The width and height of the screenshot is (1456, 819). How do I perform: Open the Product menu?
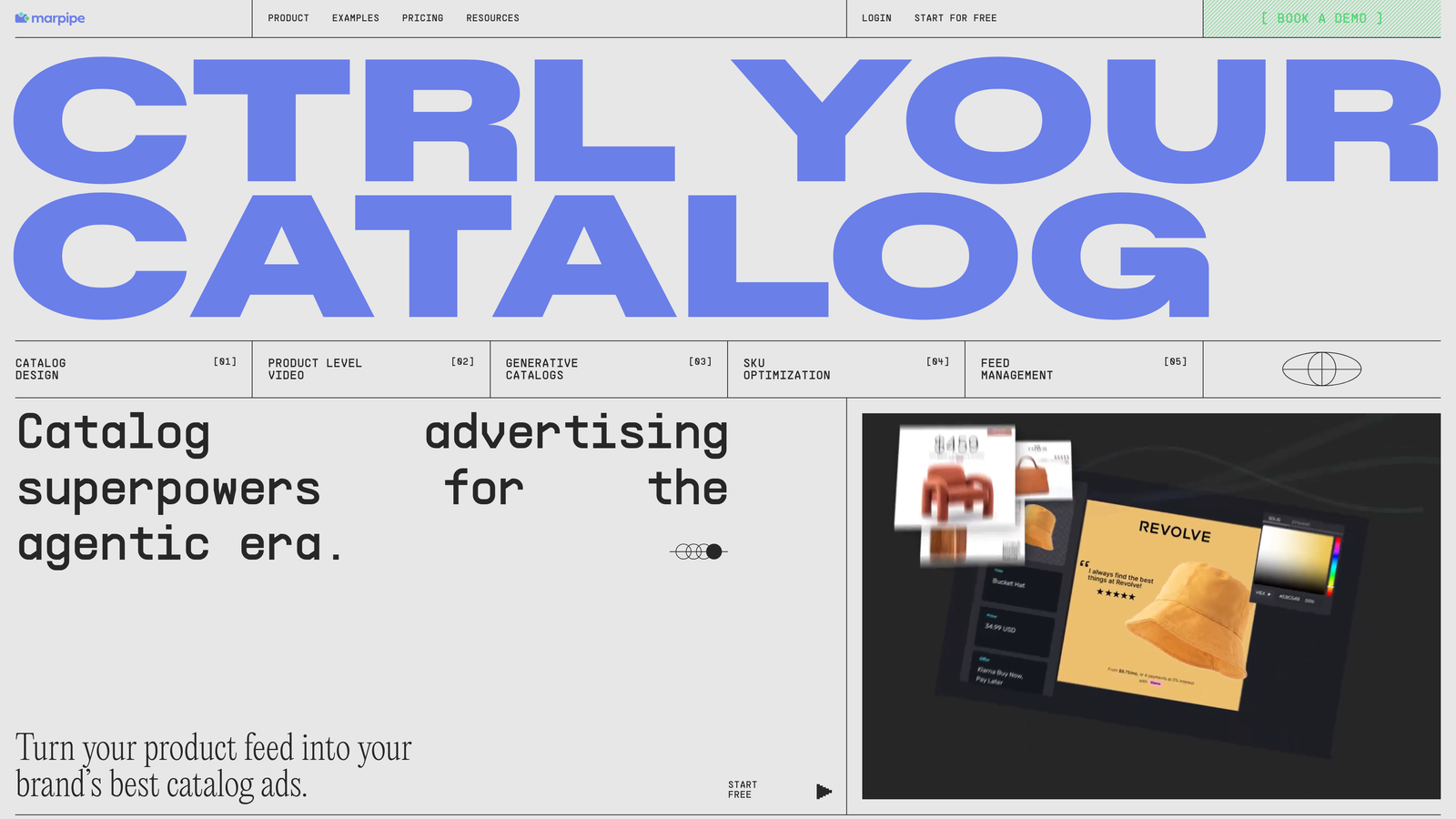coord(288,18)
